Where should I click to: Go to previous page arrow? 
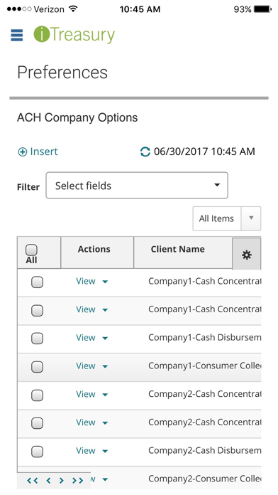point(48,481)
